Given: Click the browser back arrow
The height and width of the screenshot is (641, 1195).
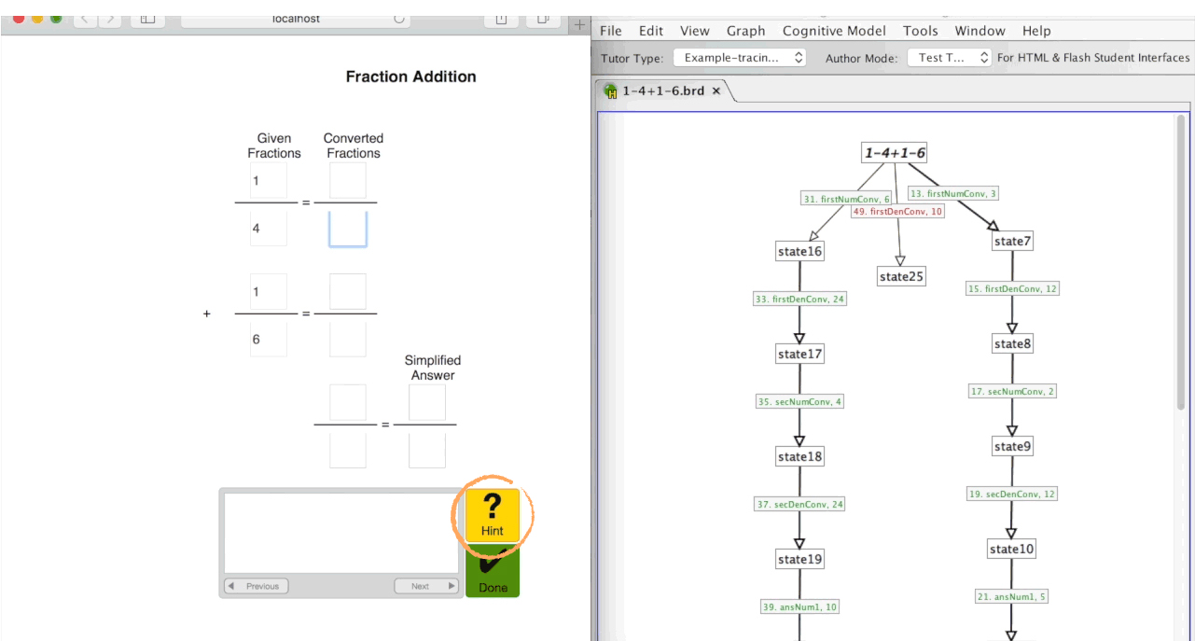Looking at the screenshot, I should pos(85,19).
